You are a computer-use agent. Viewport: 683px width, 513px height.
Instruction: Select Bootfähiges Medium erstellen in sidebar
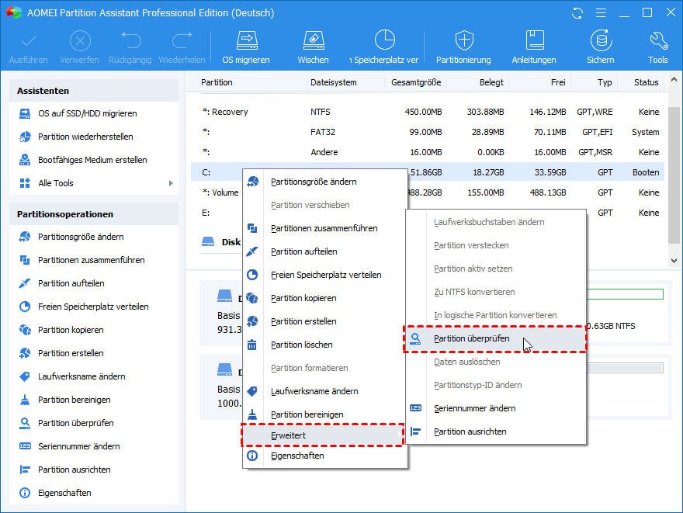click(94, 160)
